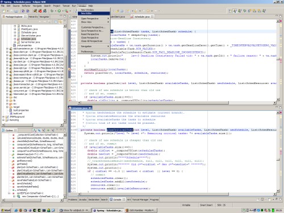Viewport: 284px width, 213px height.
Task: Click the Smart Insert status bar field
Action: point(206,205)
